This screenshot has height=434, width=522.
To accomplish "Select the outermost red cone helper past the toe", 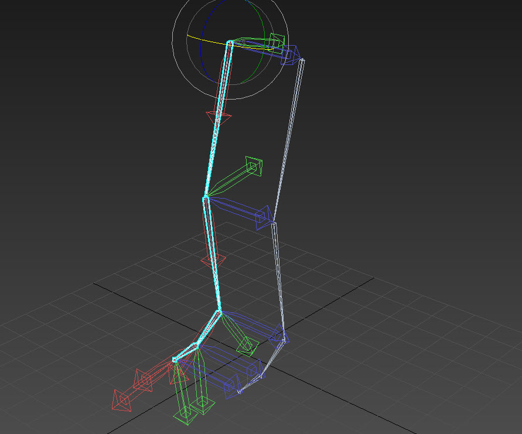I will 121,401.
